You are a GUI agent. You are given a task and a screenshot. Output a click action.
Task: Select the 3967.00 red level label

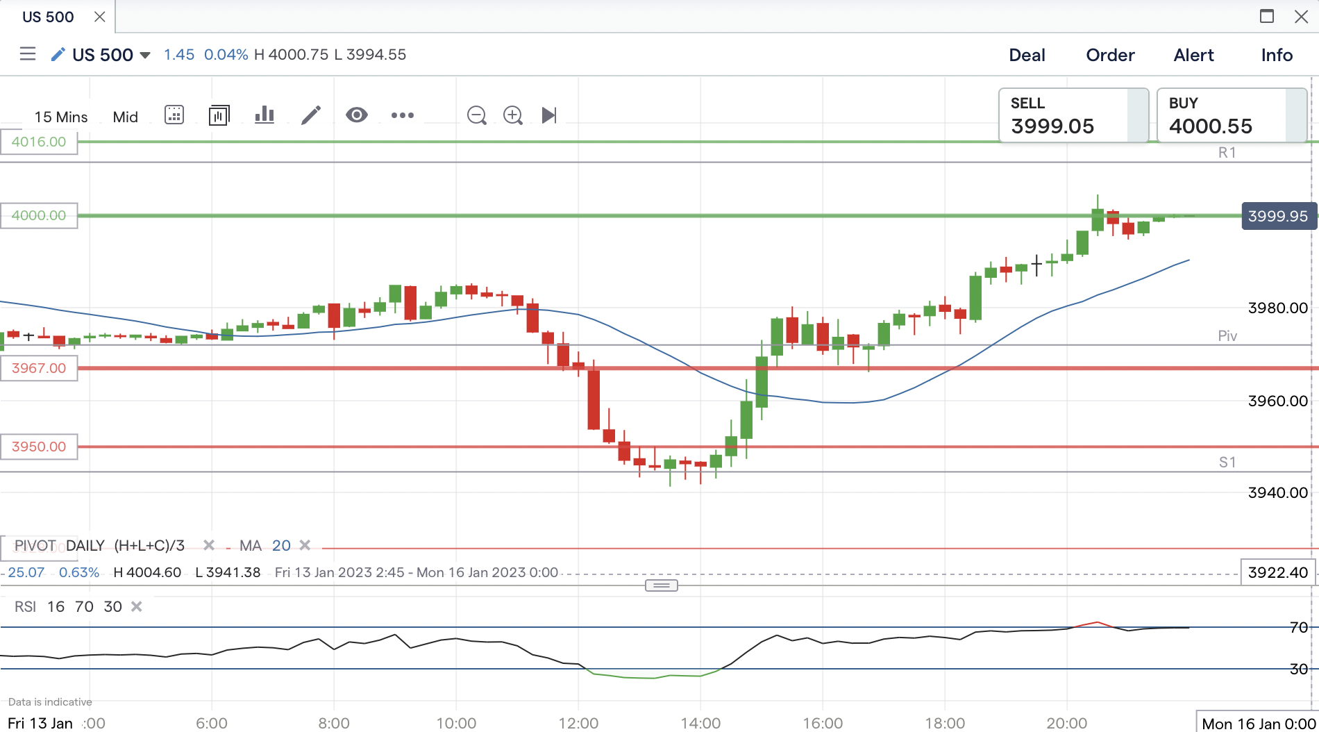coord(39,368)
